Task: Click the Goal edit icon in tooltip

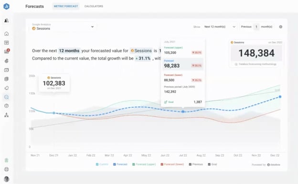Action: click(166, 102)
